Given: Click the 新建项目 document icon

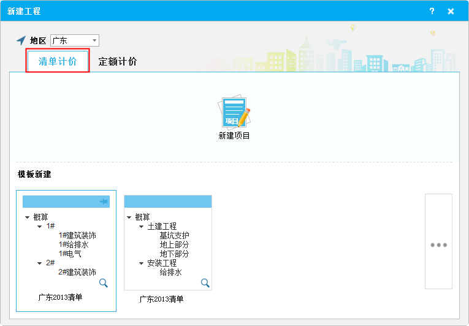Looking at the screenshot, I should point(234,112).
